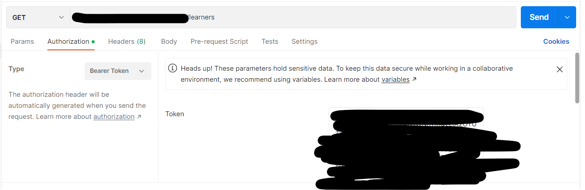
Task: Open the GET method dropdown
Action: click(x=38, y=17)
